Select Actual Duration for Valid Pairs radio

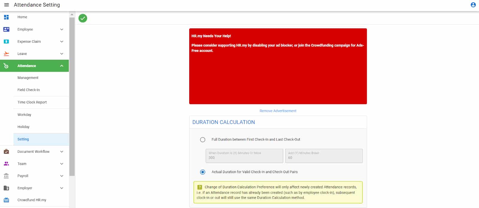pyautogui.click(x=203, y=172)
